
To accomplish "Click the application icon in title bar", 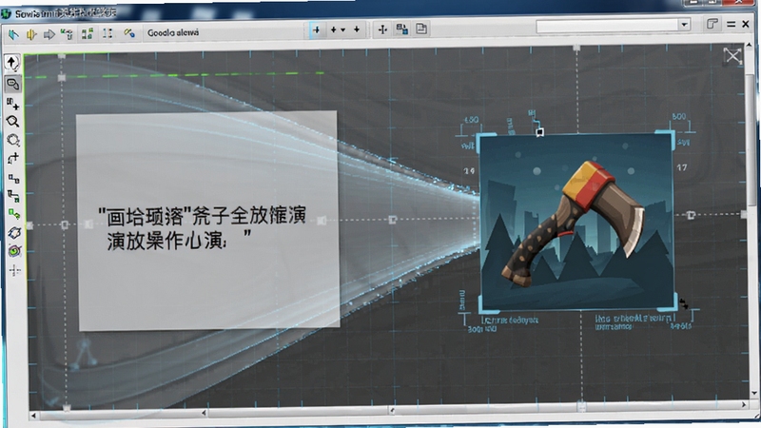I will 7,14.
